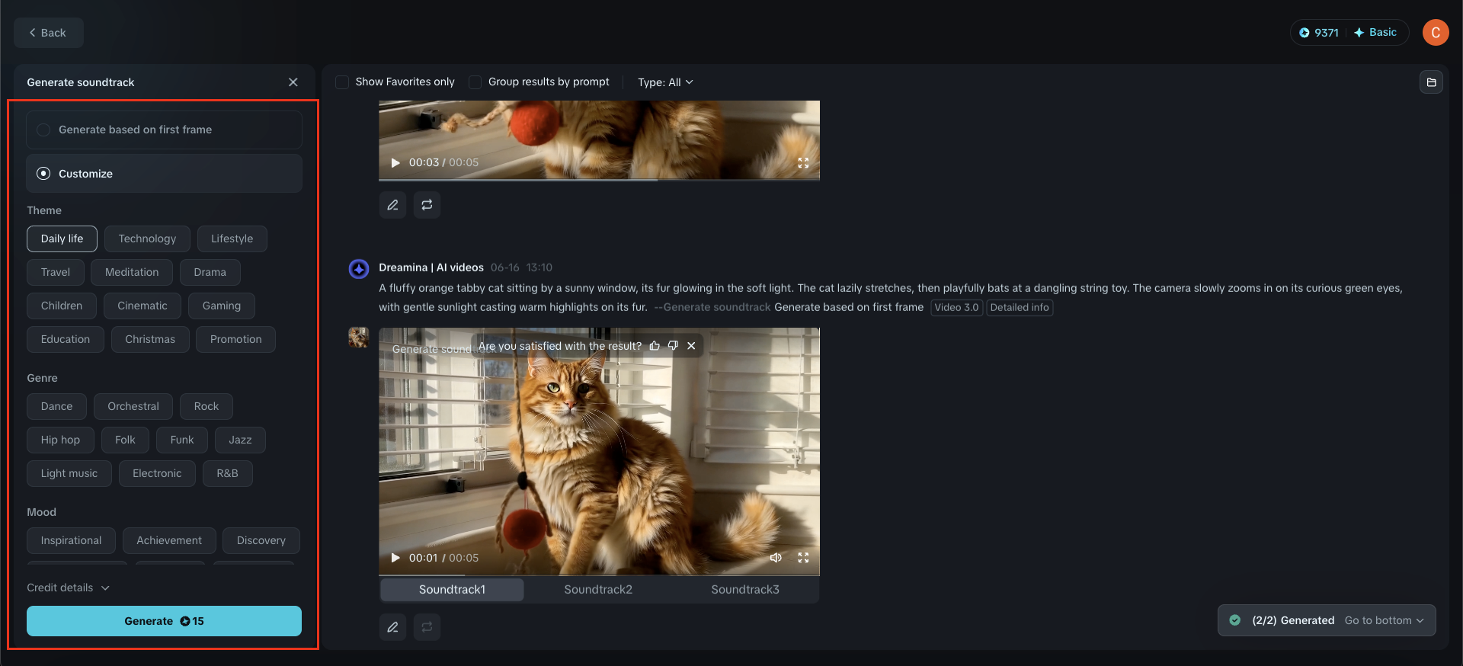Screen dimensions: 1463x666
Task: Expand Credit details
Action: (x=69, y=588)
